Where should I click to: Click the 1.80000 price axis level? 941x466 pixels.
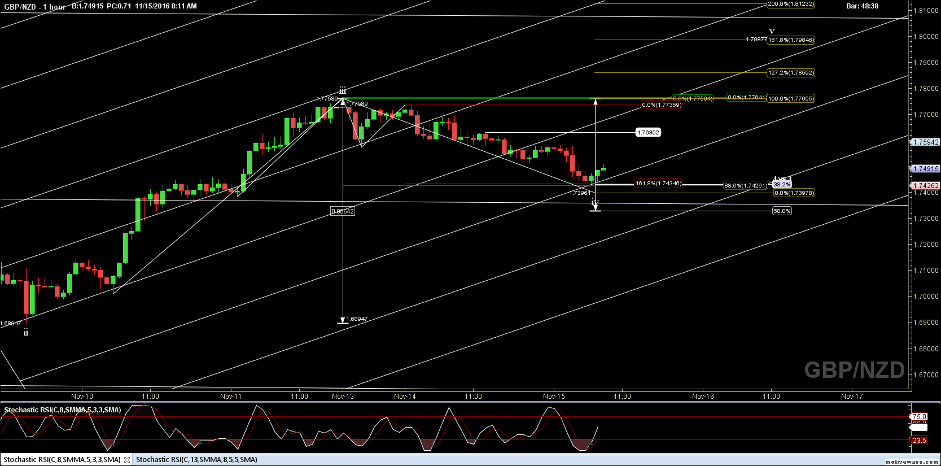pyautogui.click(x=926, y=37)
